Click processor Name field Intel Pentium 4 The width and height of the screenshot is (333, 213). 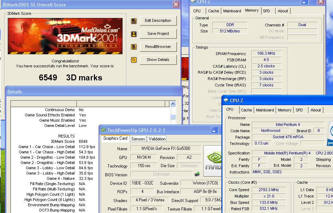288,124
